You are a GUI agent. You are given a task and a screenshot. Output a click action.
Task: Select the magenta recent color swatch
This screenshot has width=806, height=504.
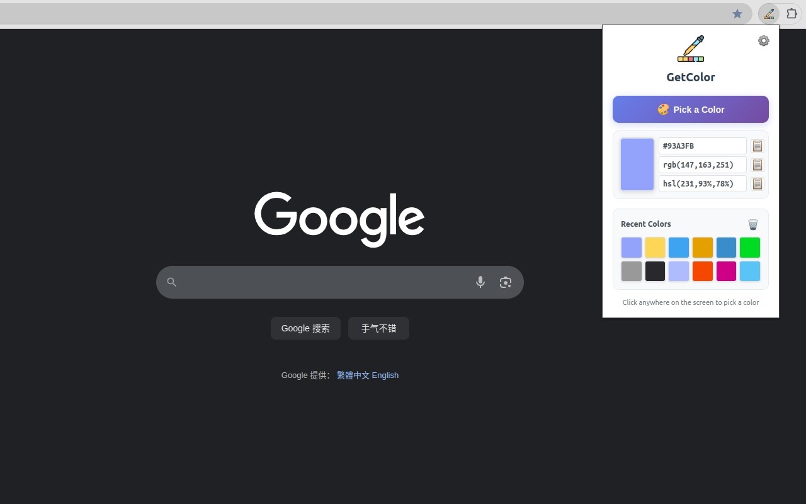pos(726,272)
